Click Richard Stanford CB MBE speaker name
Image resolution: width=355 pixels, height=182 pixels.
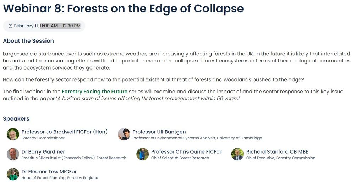(x=277, y=152)
